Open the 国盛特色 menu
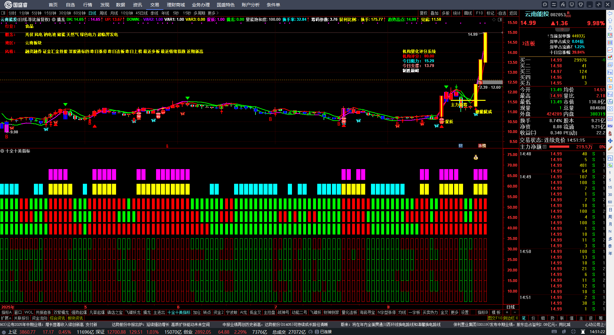 pyautogui.click(x=225, y=5)
